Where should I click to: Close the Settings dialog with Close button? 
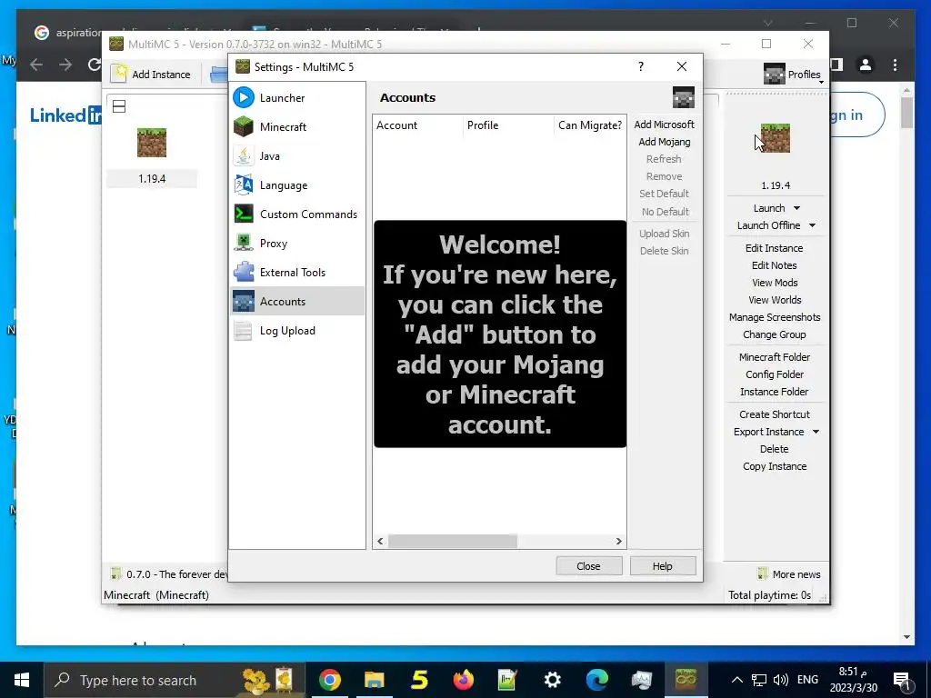pos(588,566)
